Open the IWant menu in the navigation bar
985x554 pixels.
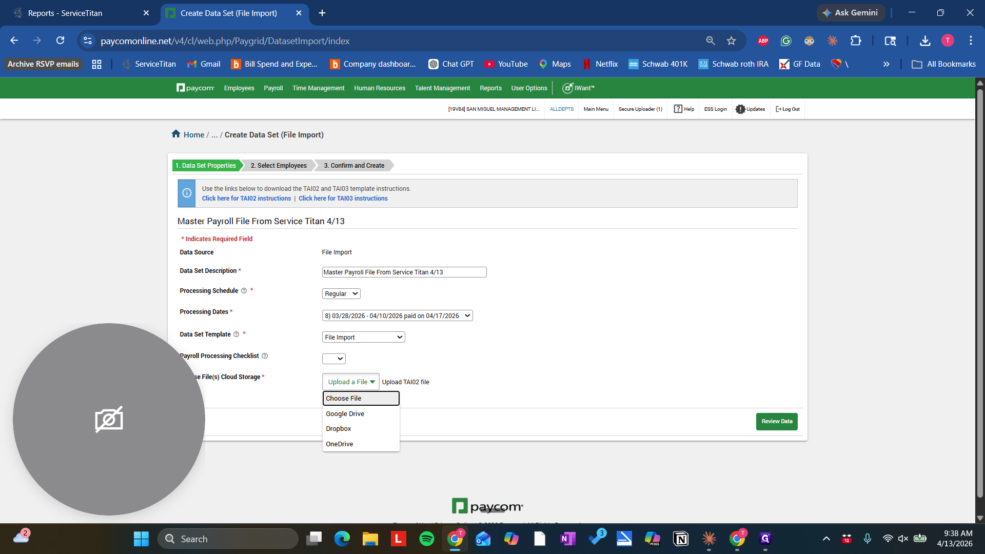click(579, 88)
